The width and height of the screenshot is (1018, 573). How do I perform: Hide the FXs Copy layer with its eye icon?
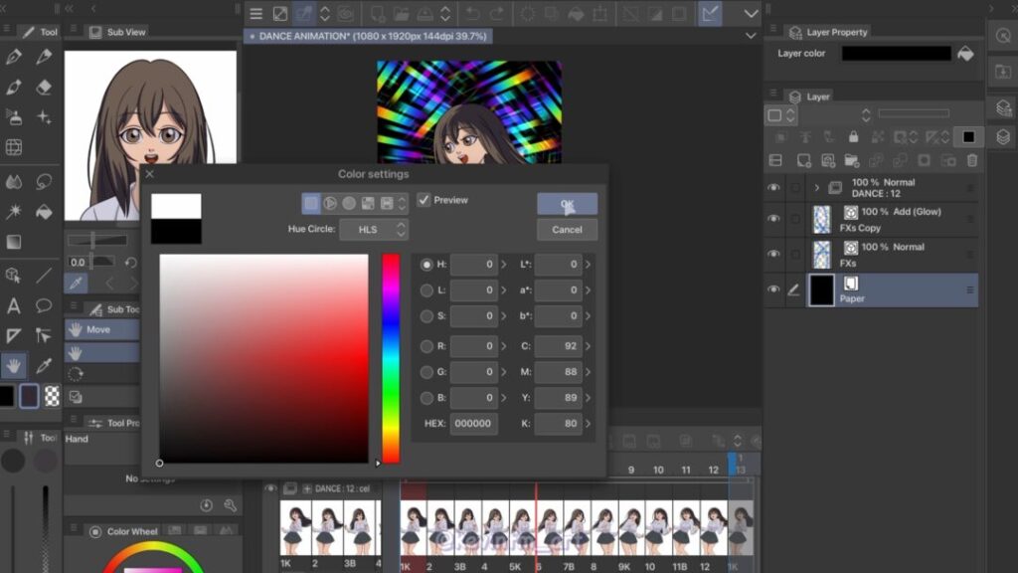(773, 219)
